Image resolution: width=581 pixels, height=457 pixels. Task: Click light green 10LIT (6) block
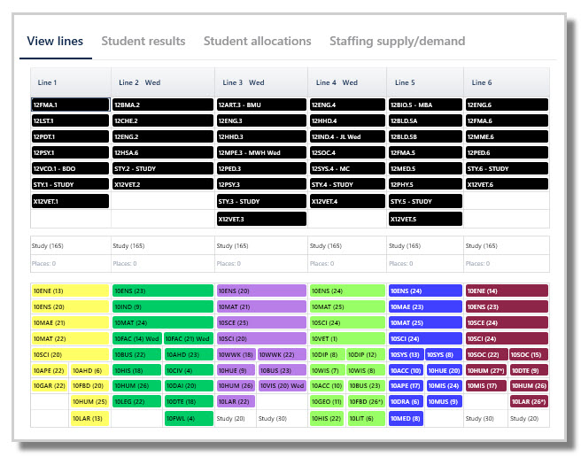(366, 418)
